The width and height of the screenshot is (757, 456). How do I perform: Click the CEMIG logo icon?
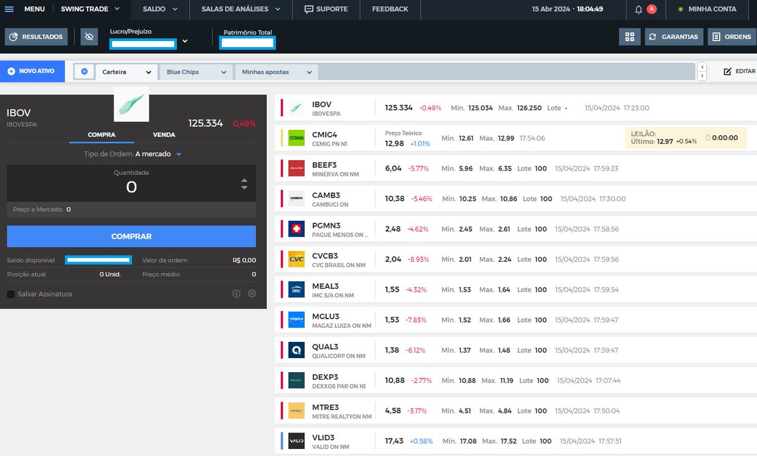tap(296, 138)
